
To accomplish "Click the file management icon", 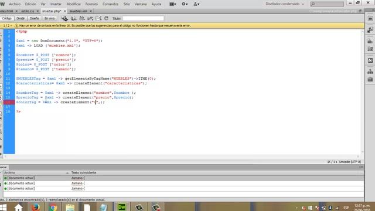I will click(73, 18).
